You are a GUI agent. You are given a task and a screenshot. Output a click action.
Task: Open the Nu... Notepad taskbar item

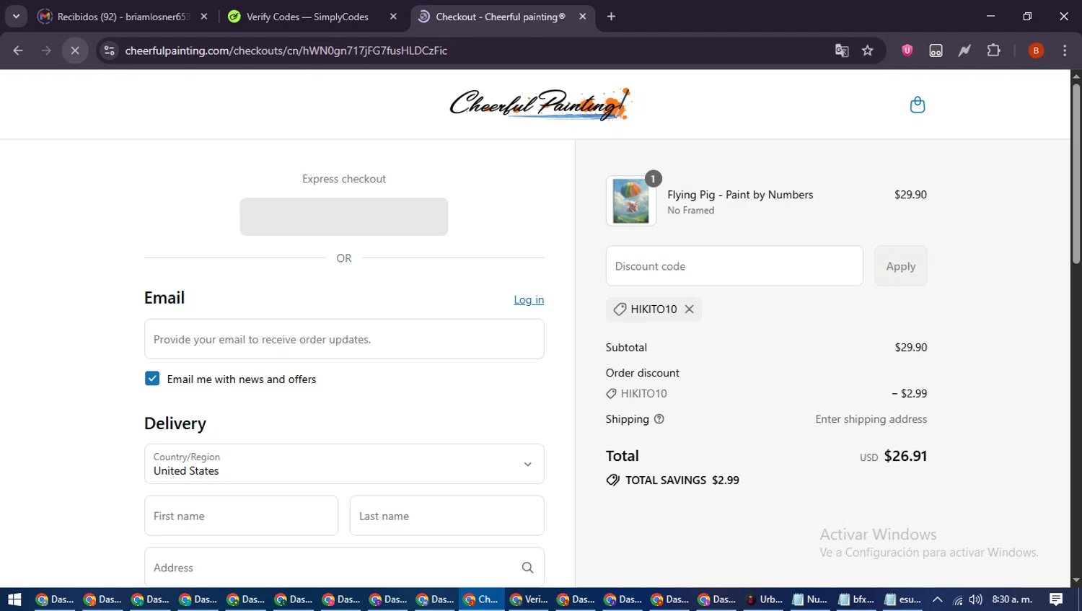point(810,599)
